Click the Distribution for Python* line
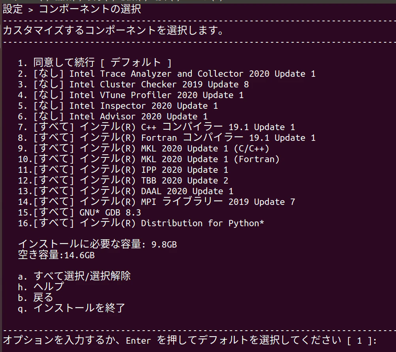 pyautogui.click(x=141, y=223)
